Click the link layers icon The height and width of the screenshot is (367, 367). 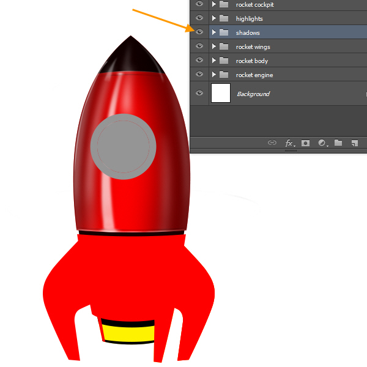point(272,143)
